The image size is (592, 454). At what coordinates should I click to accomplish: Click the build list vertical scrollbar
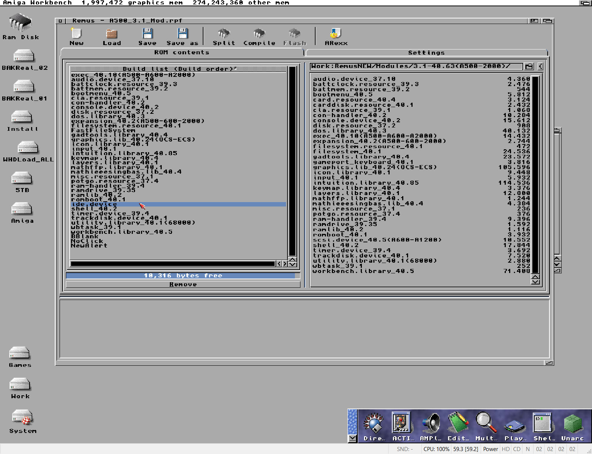point(292,161)
